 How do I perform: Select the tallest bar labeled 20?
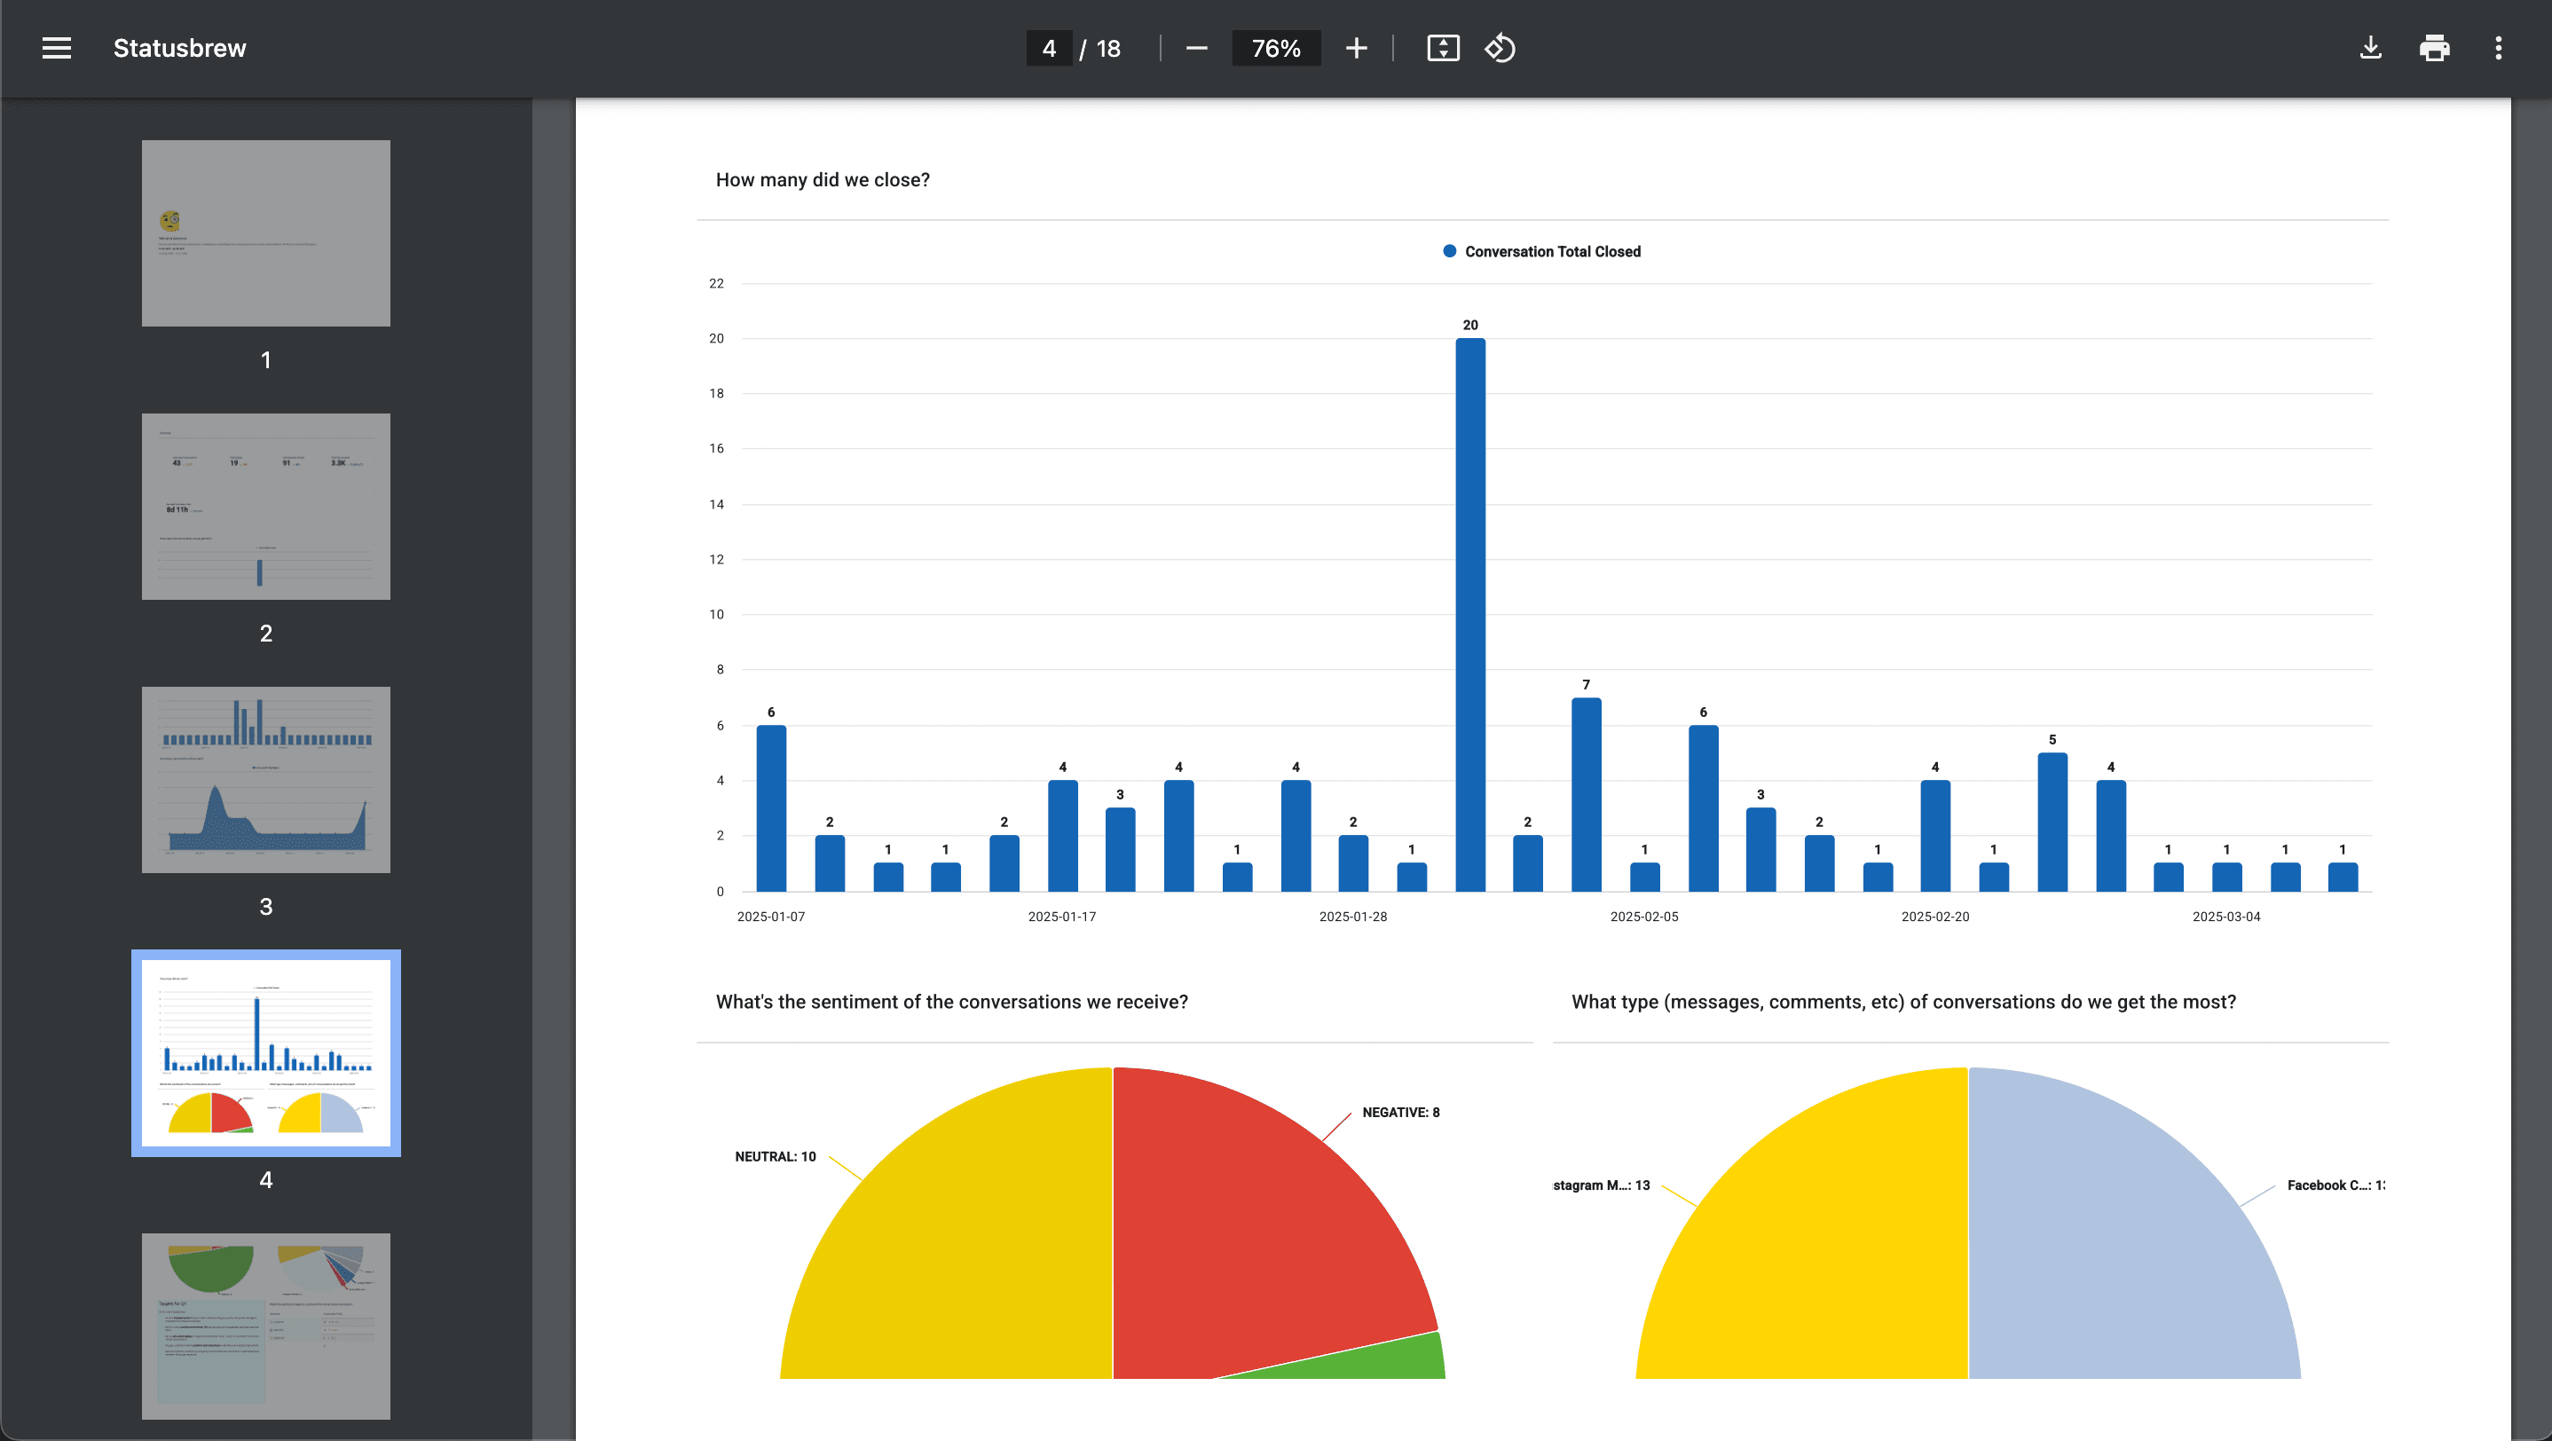click(x=1470, y=614)
